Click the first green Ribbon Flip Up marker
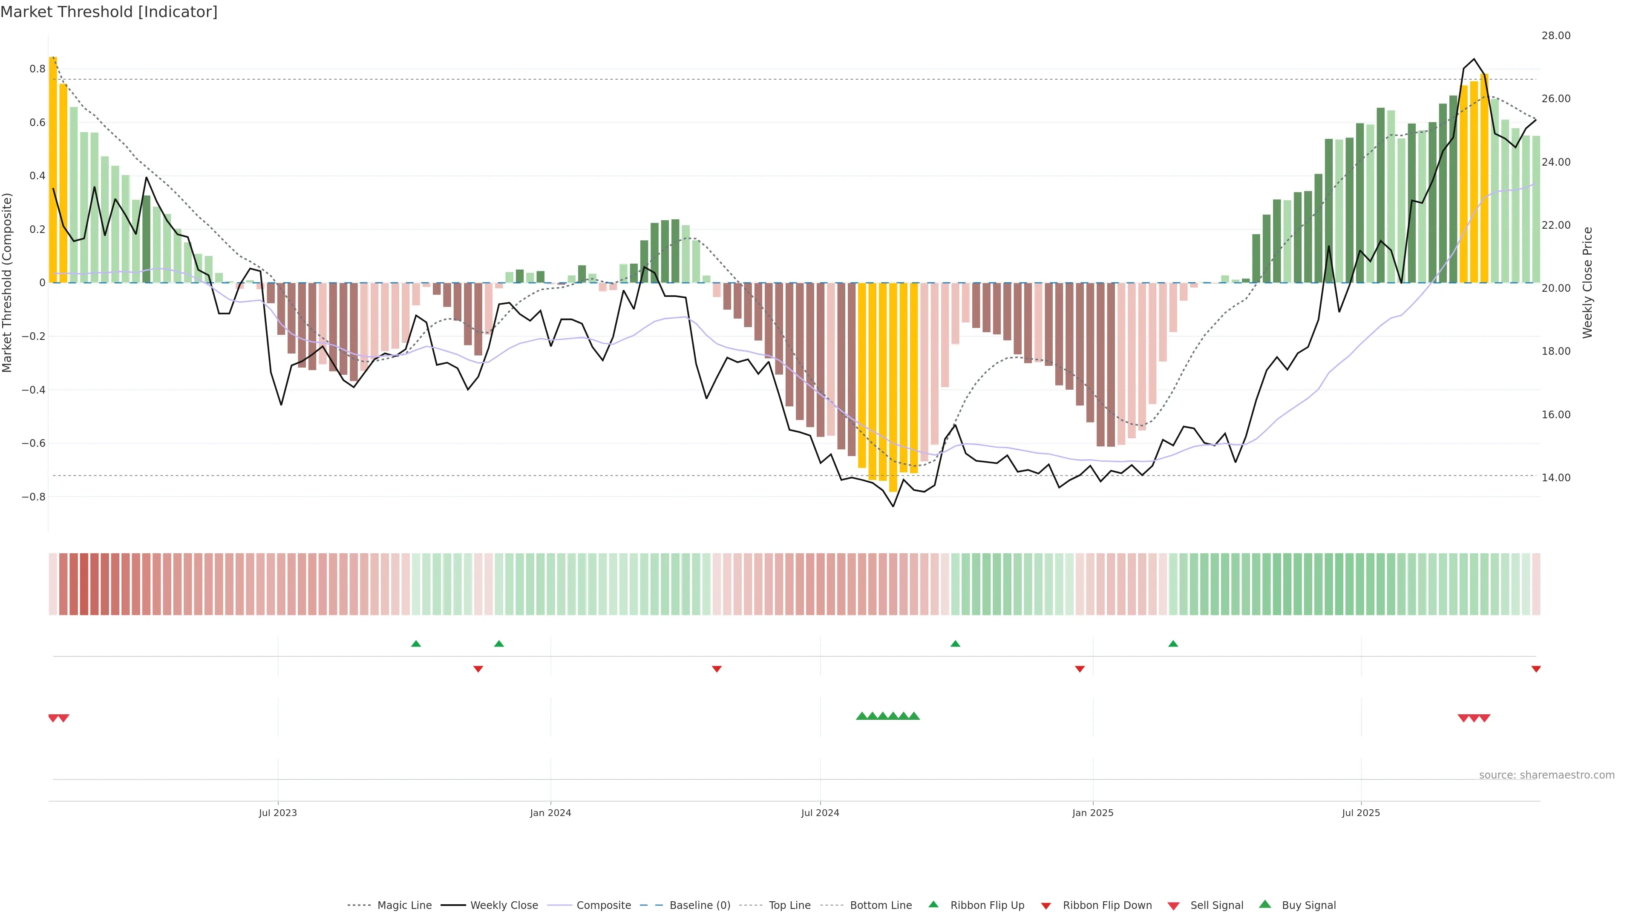This screenshot has height=920, width=1636. (416, 644)
